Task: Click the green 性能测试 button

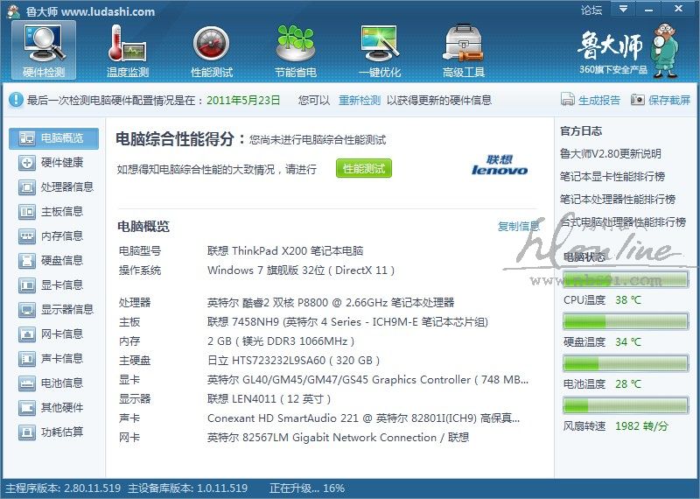Action: click(364, 168)
